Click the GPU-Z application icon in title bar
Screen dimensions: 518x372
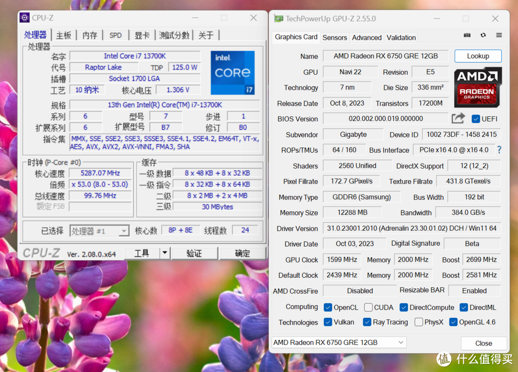(279, 18)
